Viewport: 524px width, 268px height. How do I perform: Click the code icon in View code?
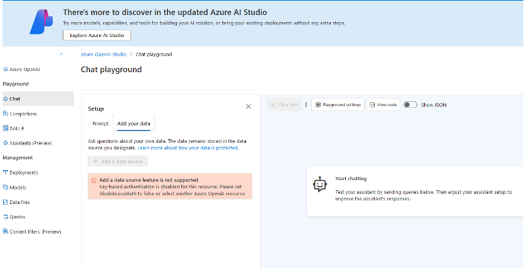pos(372,105)
